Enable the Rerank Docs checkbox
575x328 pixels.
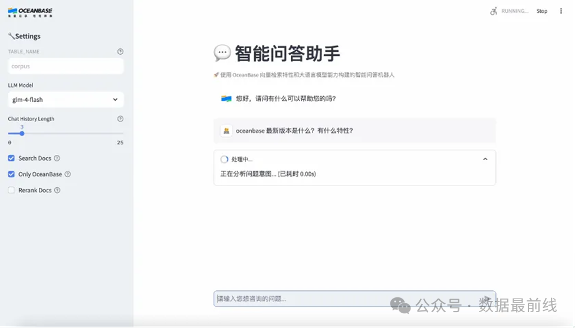click(11, 190)
